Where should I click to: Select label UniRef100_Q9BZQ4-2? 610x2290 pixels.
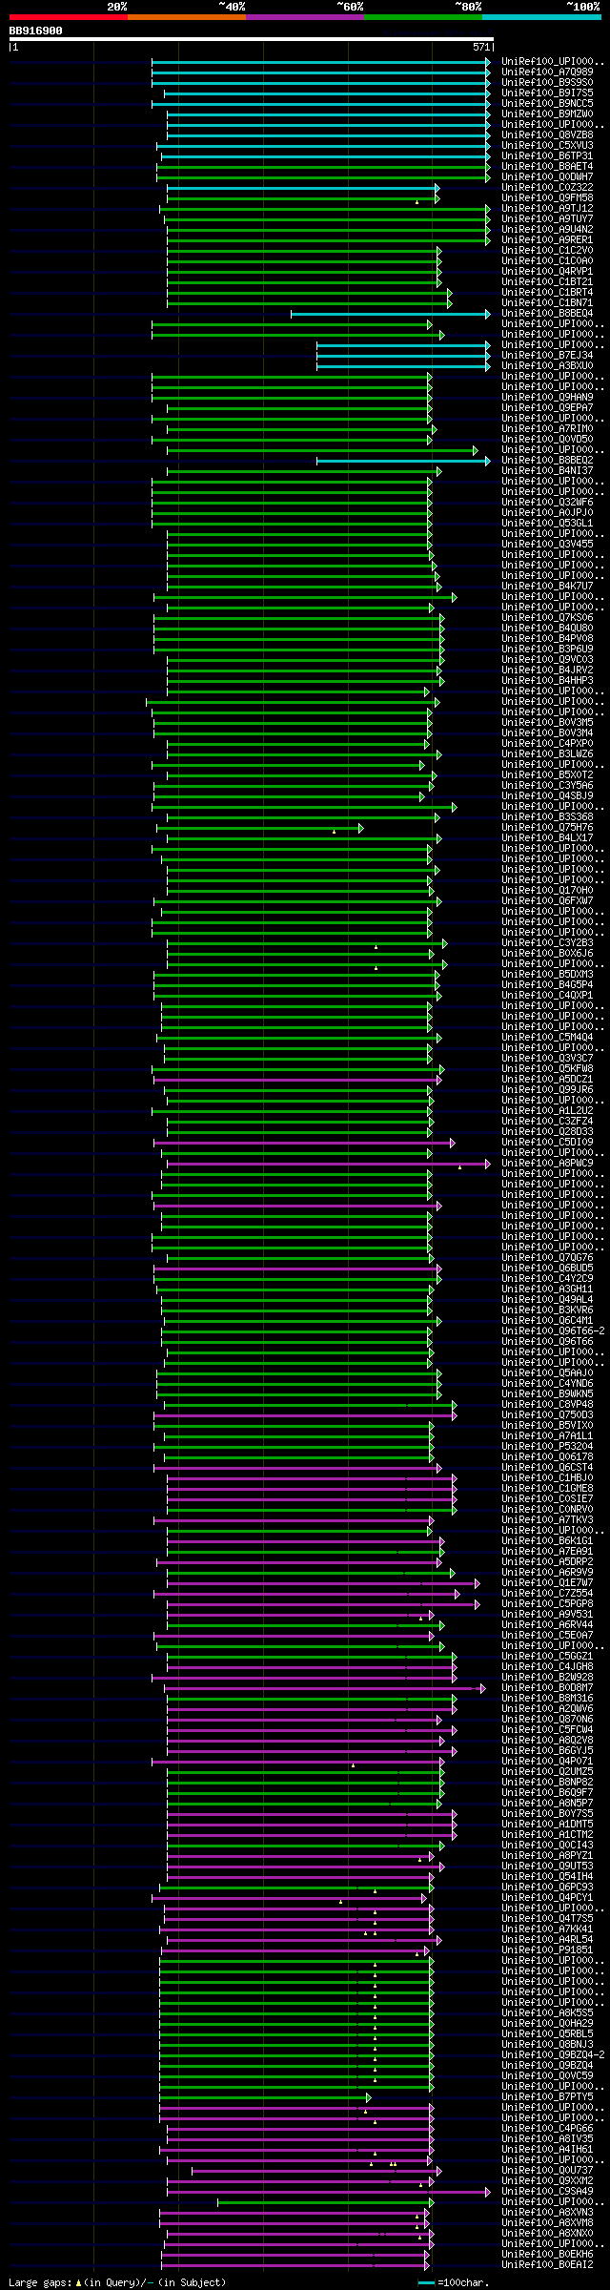pos(553,2054)
